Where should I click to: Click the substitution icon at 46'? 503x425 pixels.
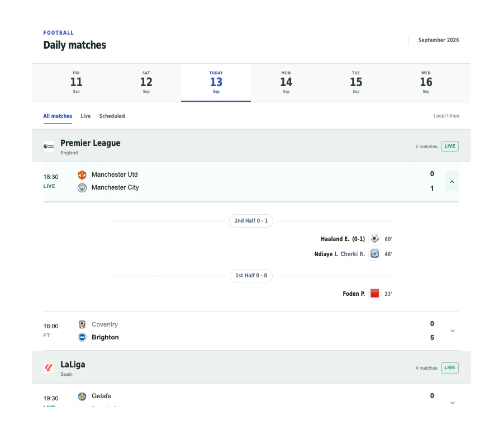374,254
